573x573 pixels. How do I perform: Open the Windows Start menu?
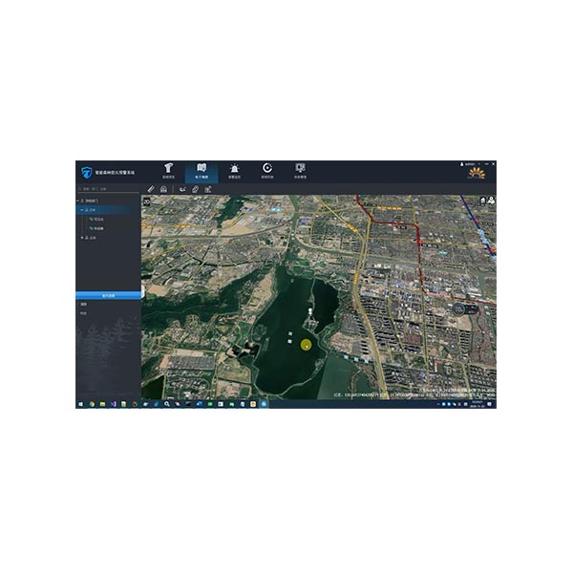(80, 404)
